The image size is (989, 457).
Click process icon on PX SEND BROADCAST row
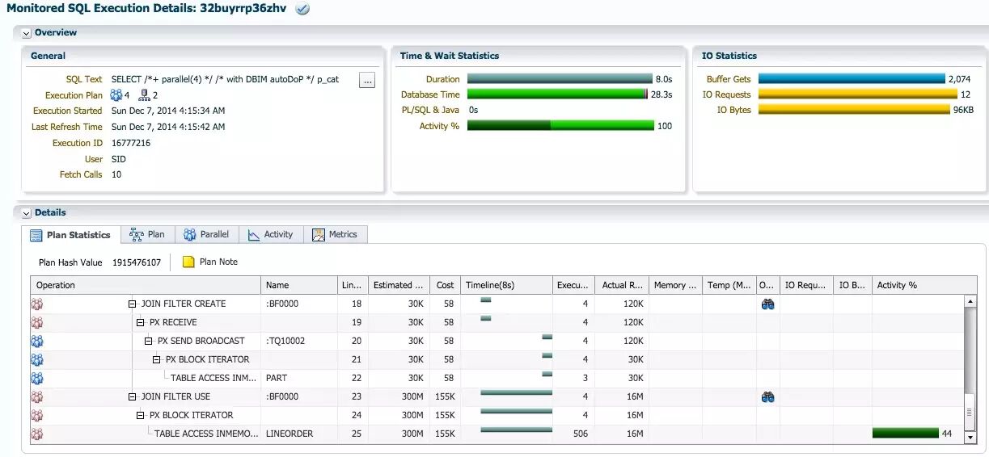36,341
